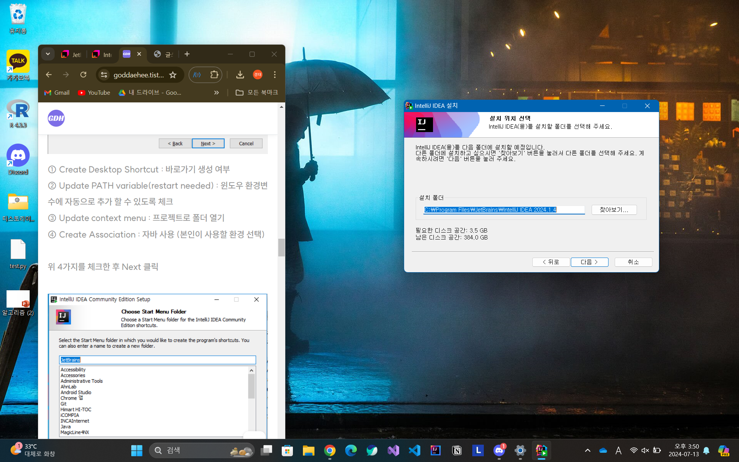This screenshot has height=462, width=739.
Task: Click Chrome's forward navigation arrow
Action: (66, 75)
